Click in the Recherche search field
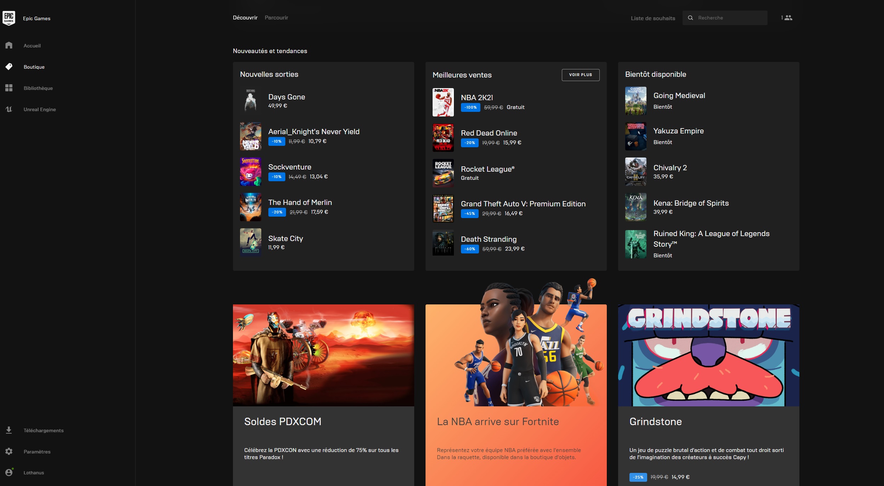 (729, 18)
